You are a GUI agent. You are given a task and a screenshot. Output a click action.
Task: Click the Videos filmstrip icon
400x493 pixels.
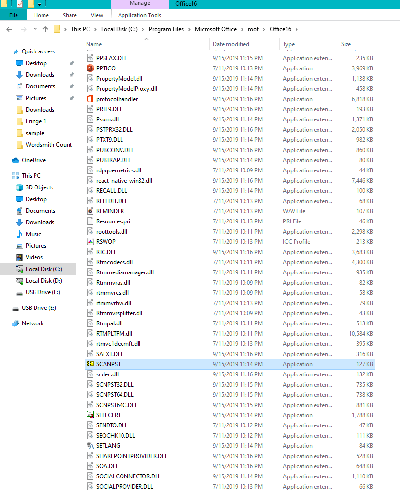pyautogui.click(x=19, y=257)
